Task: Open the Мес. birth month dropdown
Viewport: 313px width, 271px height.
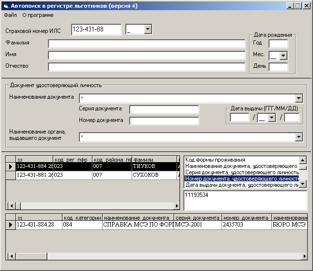Action: coord(283,56)
